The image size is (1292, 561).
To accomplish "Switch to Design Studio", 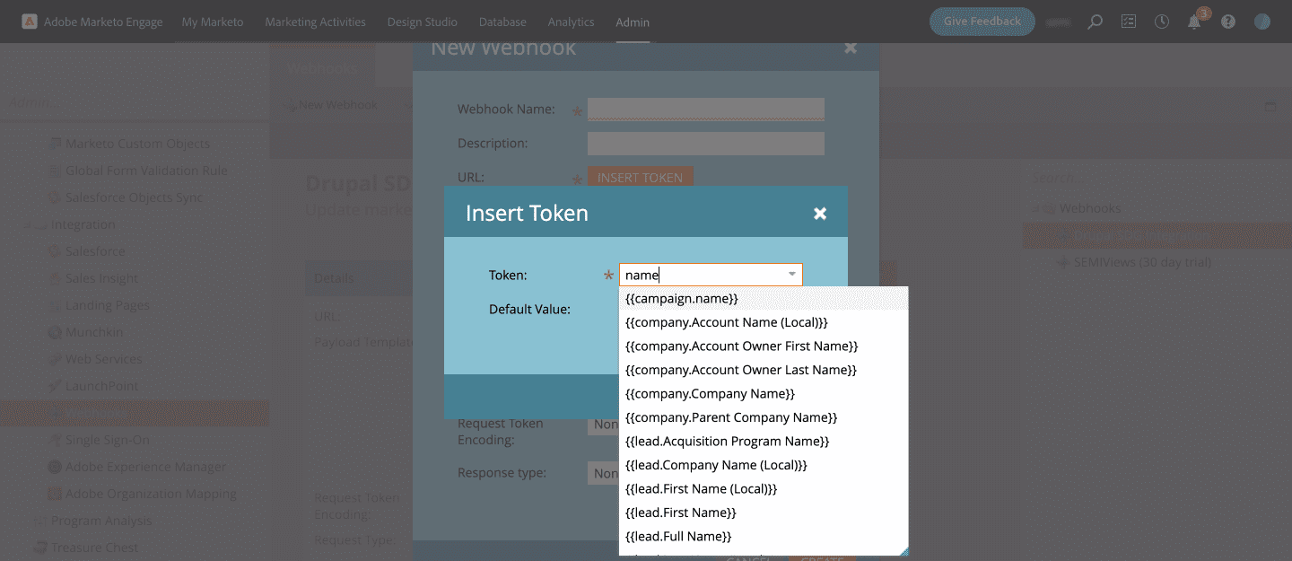I will click(x=422, y=22).
